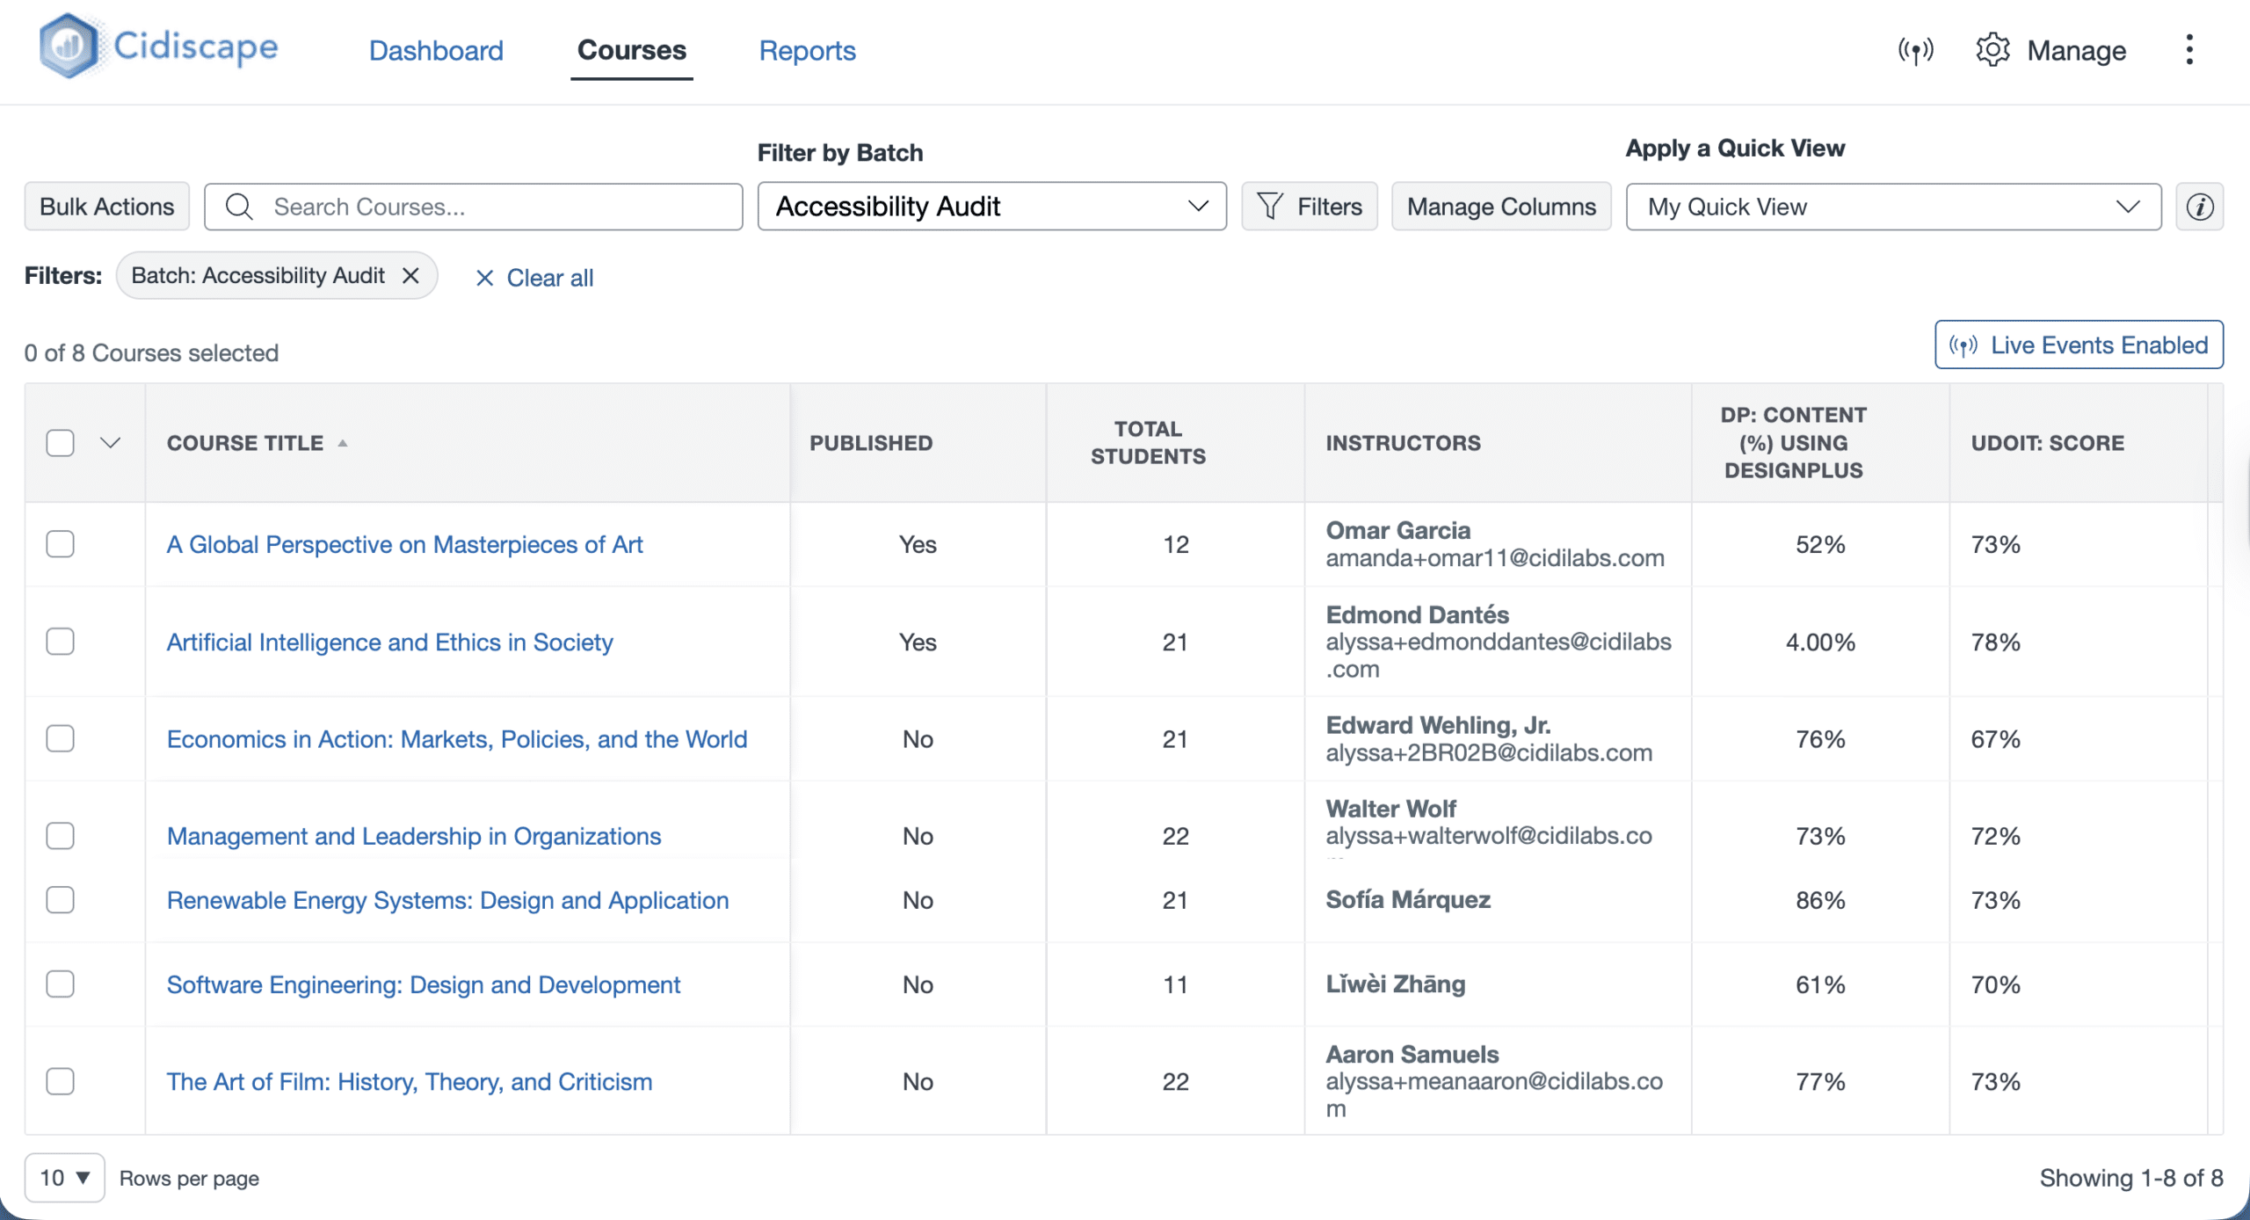Click the Manage Columns button
This screenshot has width=2250, height=1220.
(1500, 207)
